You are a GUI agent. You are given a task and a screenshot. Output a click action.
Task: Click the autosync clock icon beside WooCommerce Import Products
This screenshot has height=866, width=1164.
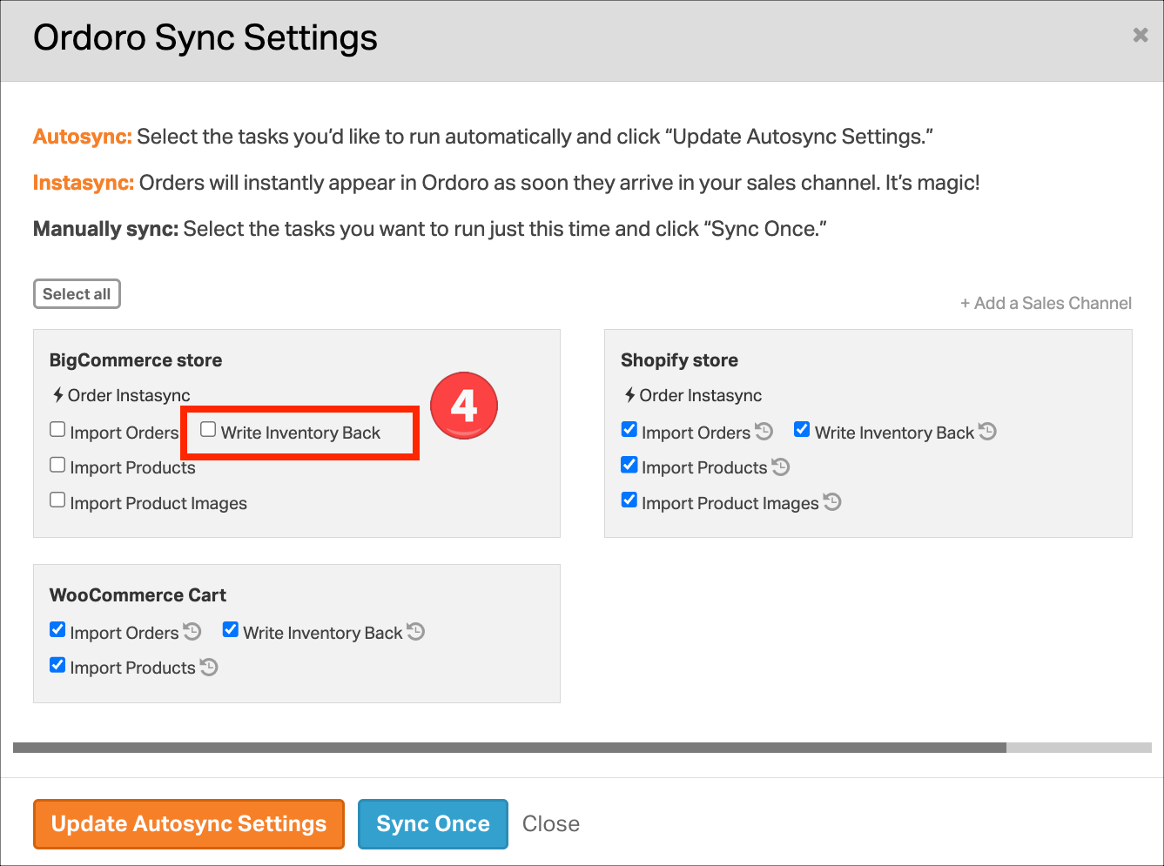pyautogui.click(x=209, y=667)
